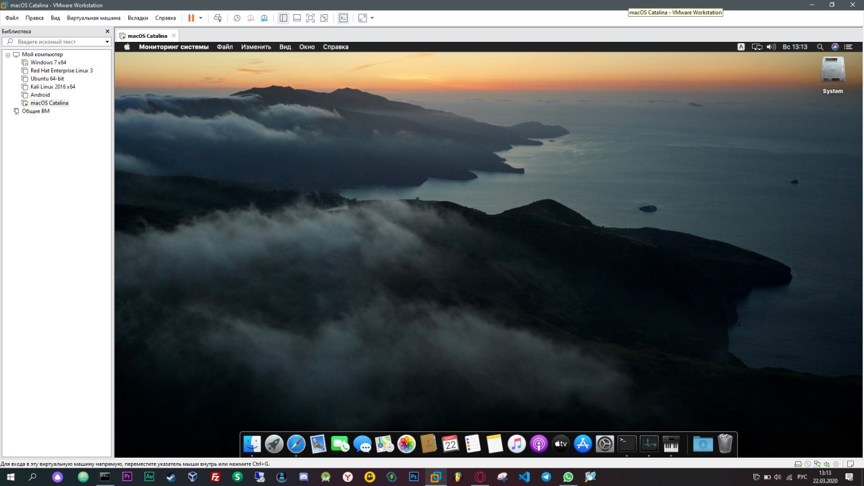Open the Вкладки menu in VMware
Screen dimensions: 864x486
[x=138, y=18]
